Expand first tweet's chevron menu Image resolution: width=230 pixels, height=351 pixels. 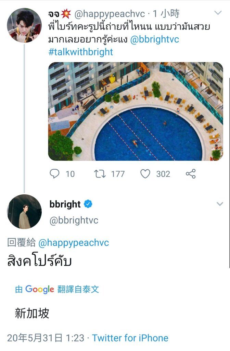pyautogui.click(x=218, y=13)
